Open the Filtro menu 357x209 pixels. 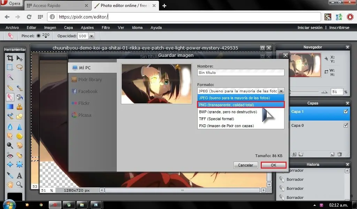coord(106,28)
